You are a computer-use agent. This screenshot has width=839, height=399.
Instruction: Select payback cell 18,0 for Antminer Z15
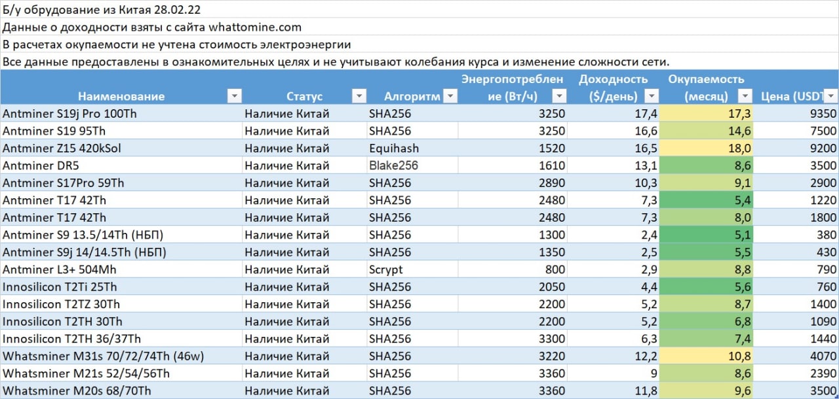tap(705, 148)
